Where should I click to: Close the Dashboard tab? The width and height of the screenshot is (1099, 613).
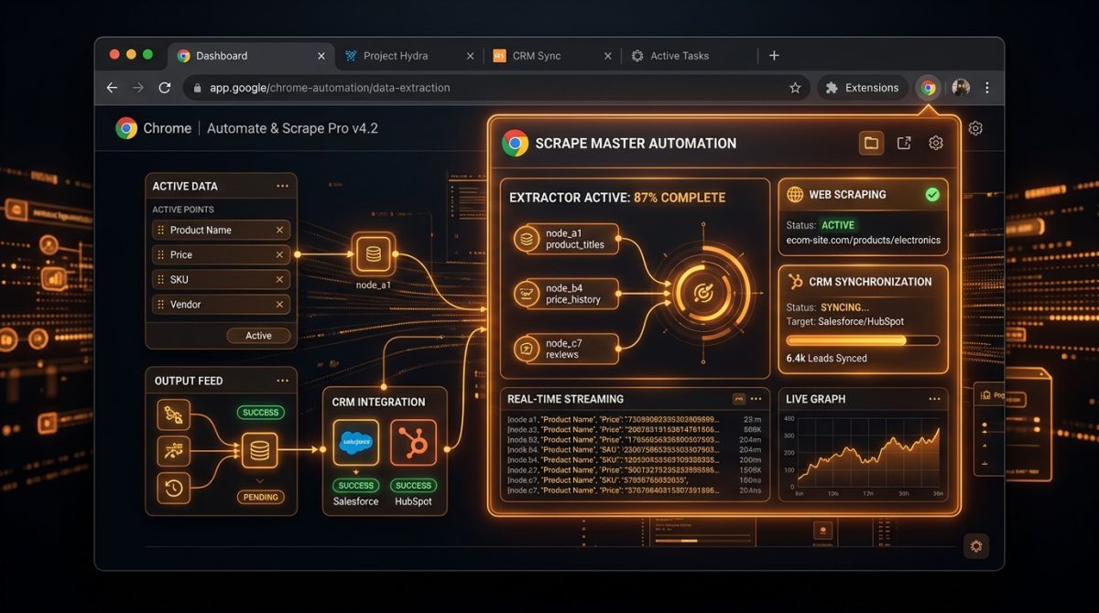[x=321, y=56]
